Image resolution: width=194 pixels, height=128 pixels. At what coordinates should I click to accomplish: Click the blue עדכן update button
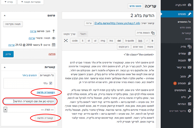pos(8,54)
